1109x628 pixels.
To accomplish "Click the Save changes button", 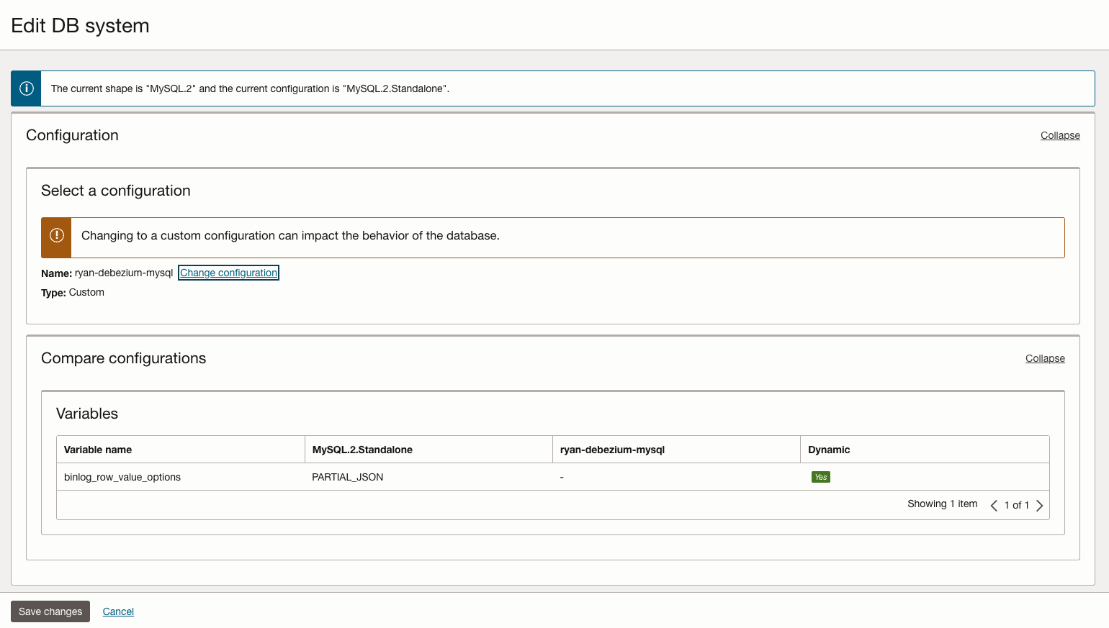I will click(x=50, y=611).
